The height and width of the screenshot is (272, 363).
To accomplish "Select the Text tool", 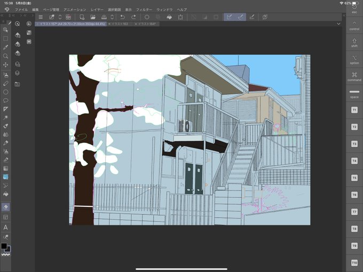I will click(x=5, y=227).
